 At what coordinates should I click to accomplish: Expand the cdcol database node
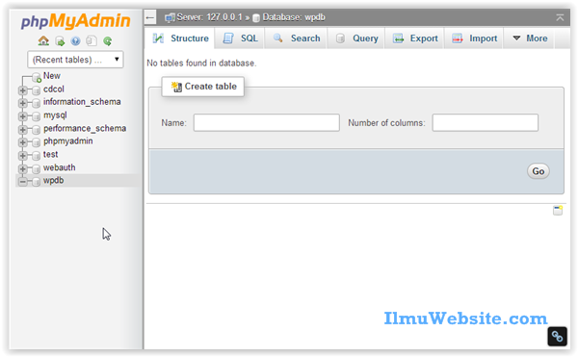[x=22, y=90]
